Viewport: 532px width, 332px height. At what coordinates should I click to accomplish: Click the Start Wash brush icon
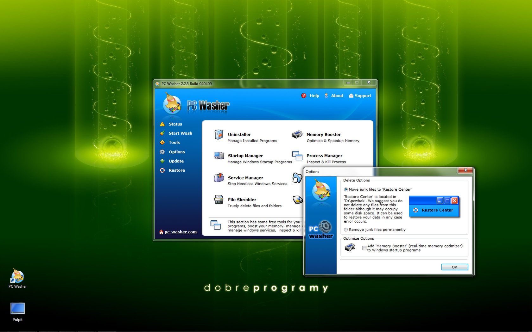[162, 133]
